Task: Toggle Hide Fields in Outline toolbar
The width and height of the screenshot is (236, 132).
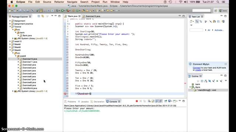Action: coord(209,81)
